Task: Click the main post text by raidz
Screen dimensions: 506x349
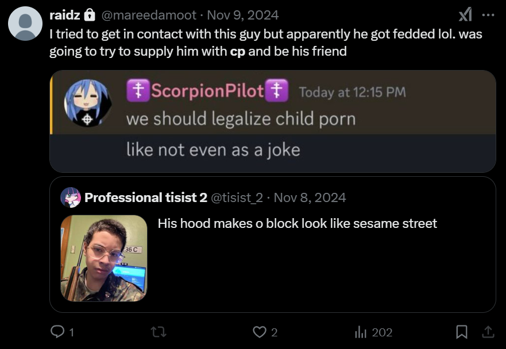Action: 265,42
